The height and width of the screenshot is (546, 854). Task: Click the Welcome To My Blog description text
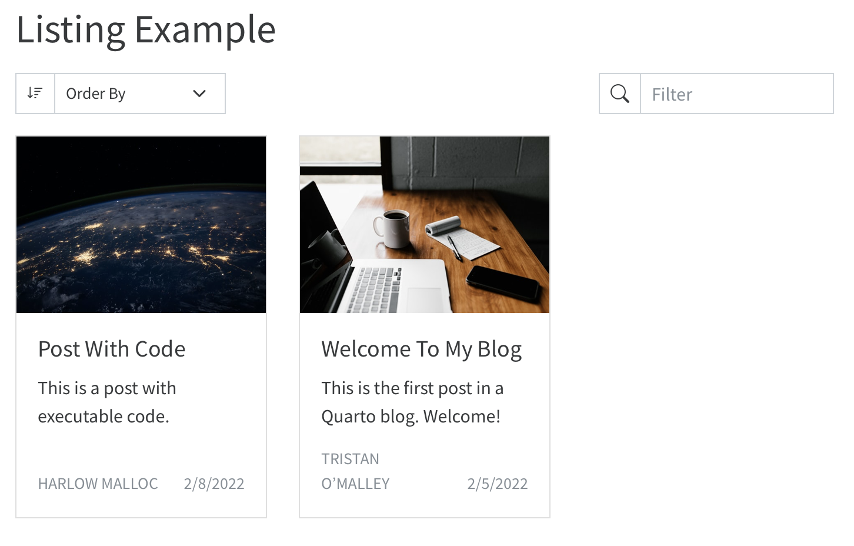(x=412, y=402)
